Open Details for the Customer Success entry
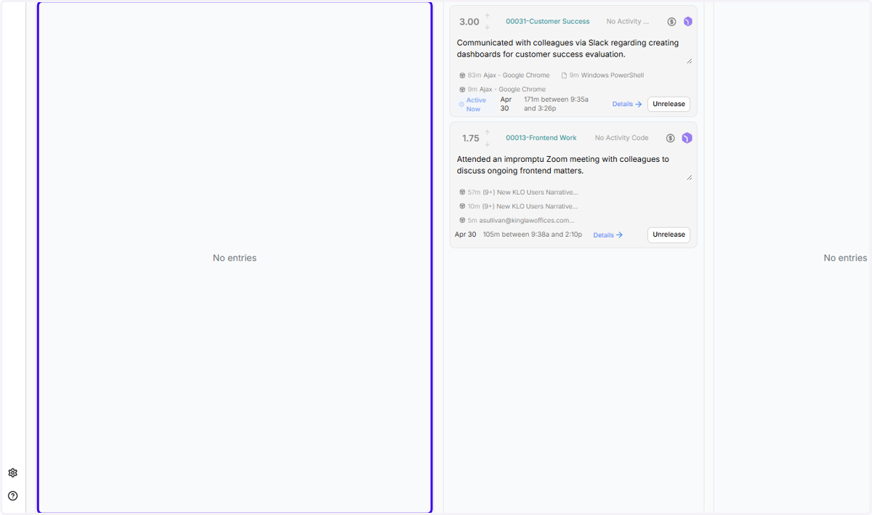Viewport: 872px width, 515px height. (627, 105)
